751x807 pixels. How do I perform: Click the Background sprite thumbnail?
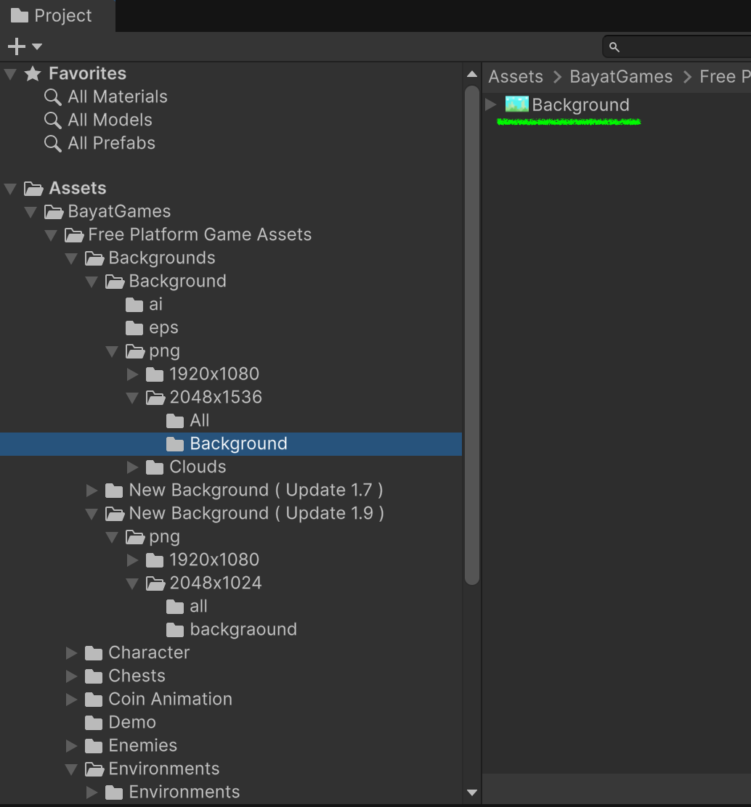coord(516,105)
